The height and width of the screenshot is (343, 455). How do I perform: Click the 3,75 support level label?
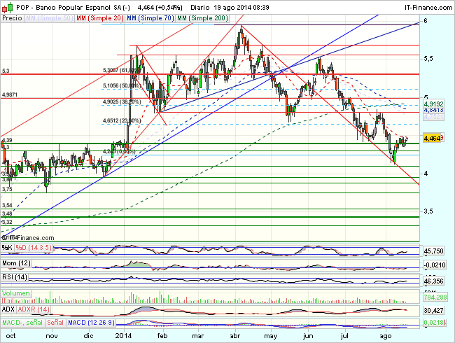point(7,189)
